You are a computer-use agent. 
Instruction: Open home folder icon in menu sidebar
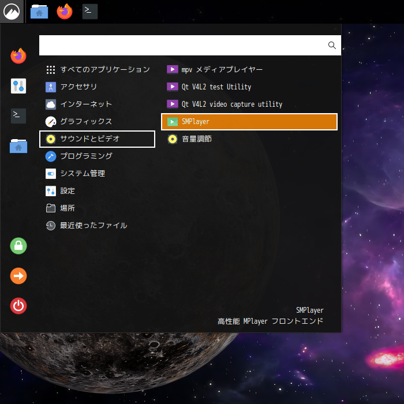18,146
